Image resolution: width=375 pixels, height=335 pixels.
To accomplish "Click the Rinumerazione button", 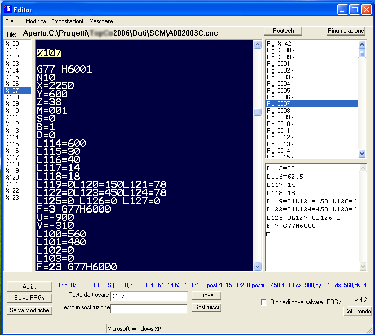I will tap(346, 31).
